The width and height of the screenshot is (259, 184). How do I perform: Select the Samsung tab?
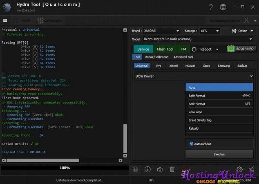click(223, 65)
